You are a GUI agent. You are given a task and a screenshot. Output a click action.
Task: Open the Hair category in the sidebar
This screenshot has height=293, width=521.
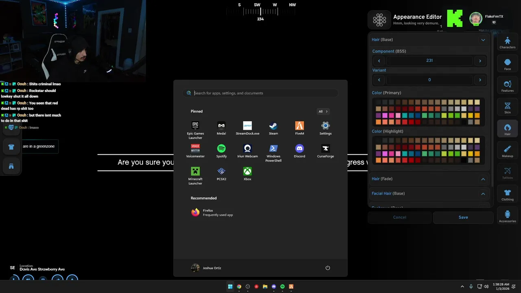(508, 129)
